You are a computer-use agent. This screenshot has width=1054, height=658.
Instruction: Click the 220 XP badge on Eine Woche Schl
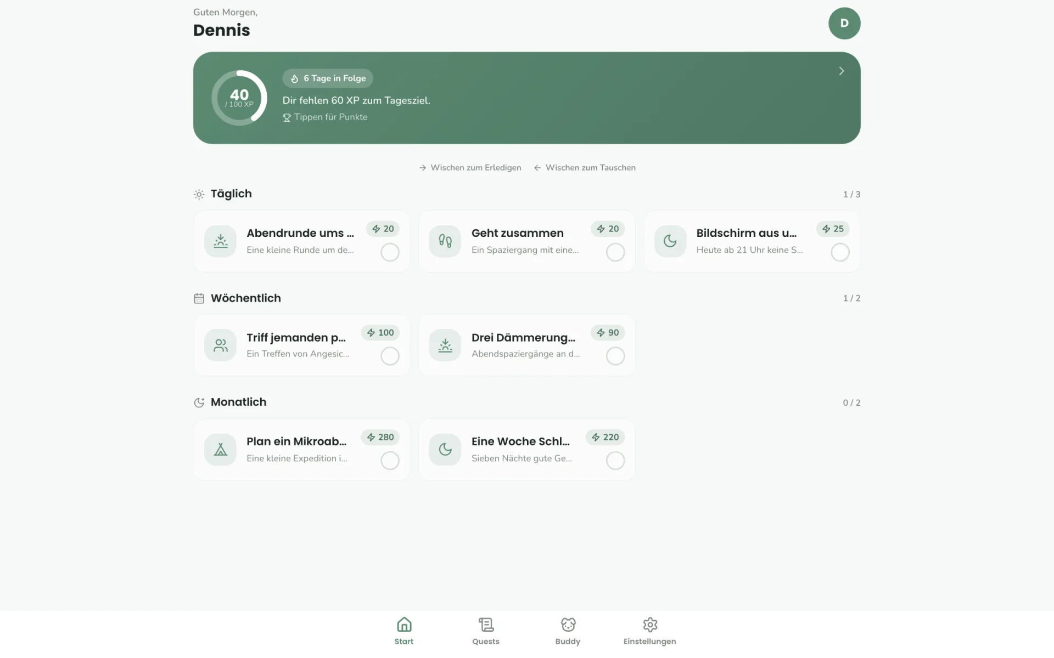coord(605,437)
